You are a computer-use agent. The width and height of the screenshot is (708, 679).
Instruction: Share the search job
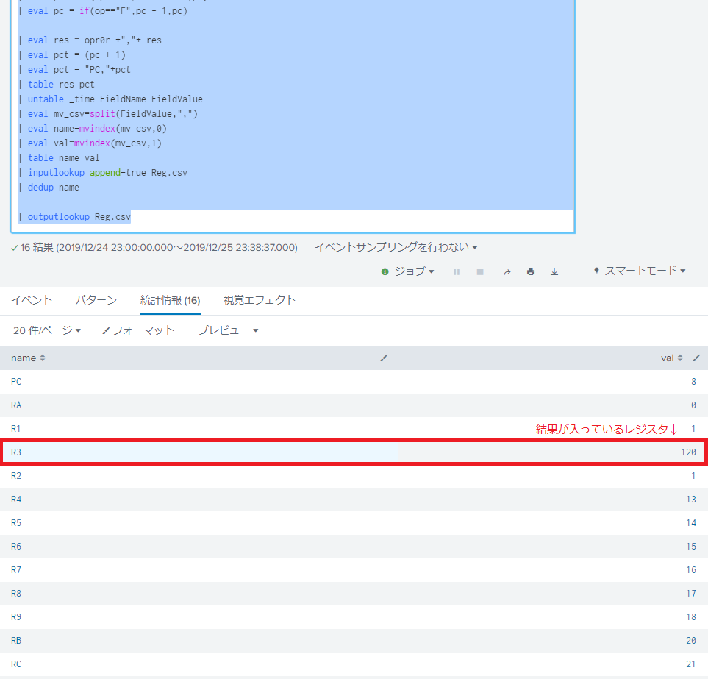click(x=507, y=271)
